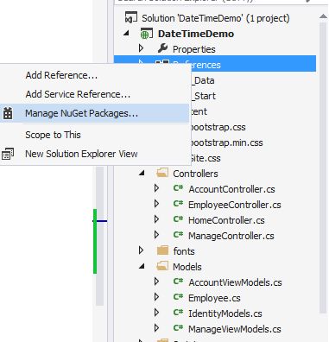
Task: Click the C# icon of ManageController.cs
Action: pos(179,235)
